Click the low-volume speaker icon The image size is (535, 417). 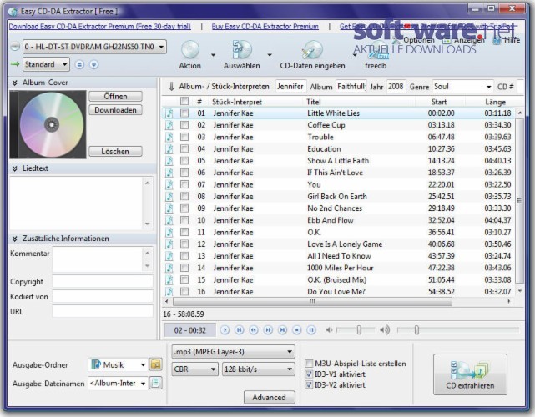coord(329,329)
